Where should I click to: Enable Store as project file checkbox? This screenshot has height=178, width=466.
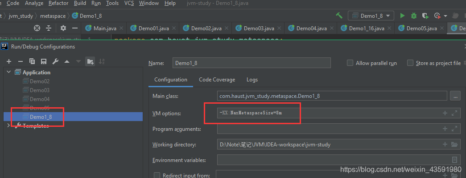(410, 63)
